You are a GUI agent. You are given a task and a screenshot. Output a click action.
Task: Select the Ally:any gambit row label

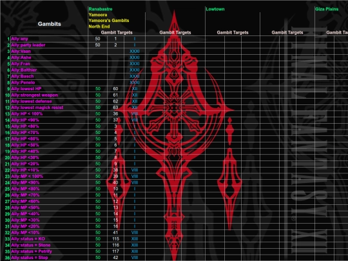pyautogui.click(x=19, y=39)
